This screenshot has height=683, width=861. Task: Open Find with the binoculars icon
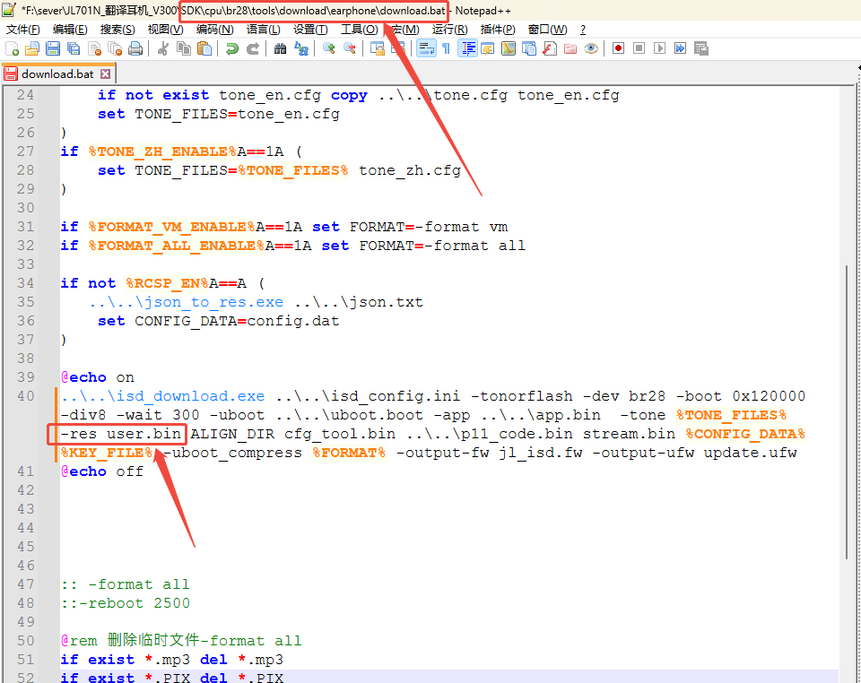click(280, 48)
